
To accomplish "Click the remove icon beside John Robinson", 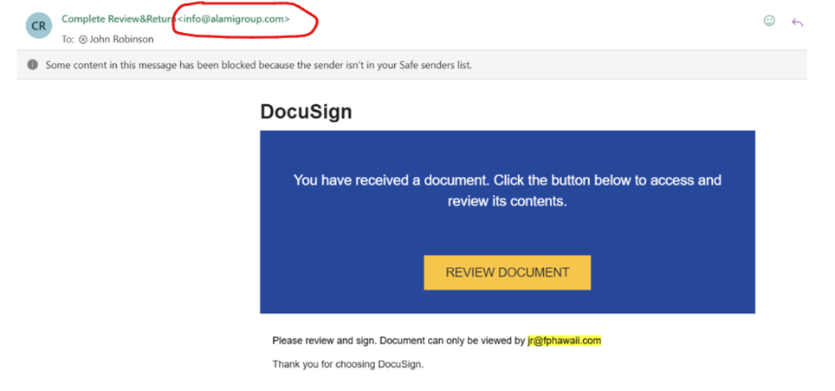I will [82, 39].
